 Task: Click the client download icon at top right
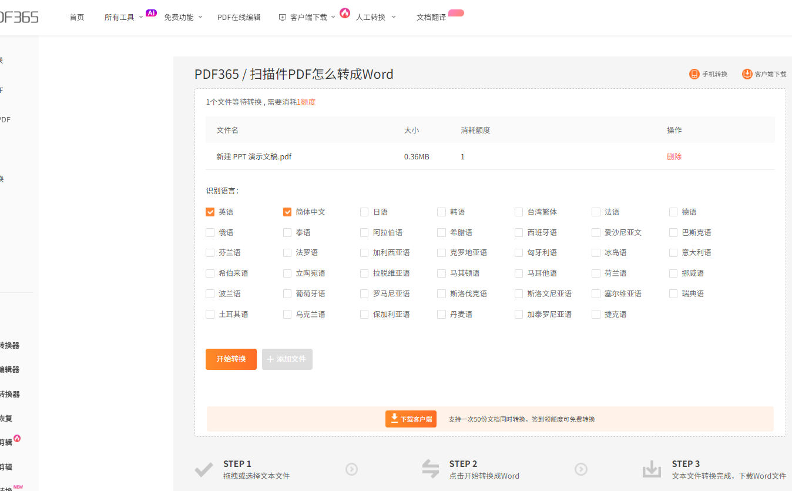(x=747, y=74)
